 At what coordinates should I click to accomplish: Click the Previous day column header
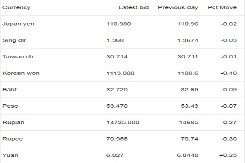[x=178, y=7]
